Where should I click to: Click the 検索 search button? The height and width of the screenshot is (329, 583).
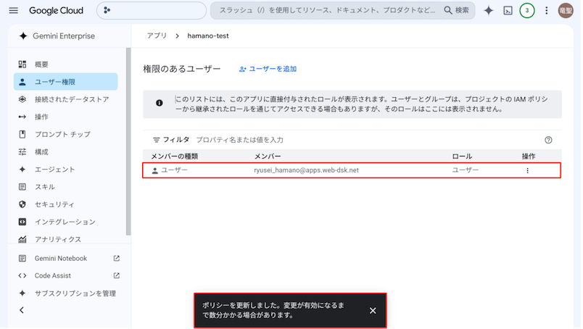(x=457, y=10)
